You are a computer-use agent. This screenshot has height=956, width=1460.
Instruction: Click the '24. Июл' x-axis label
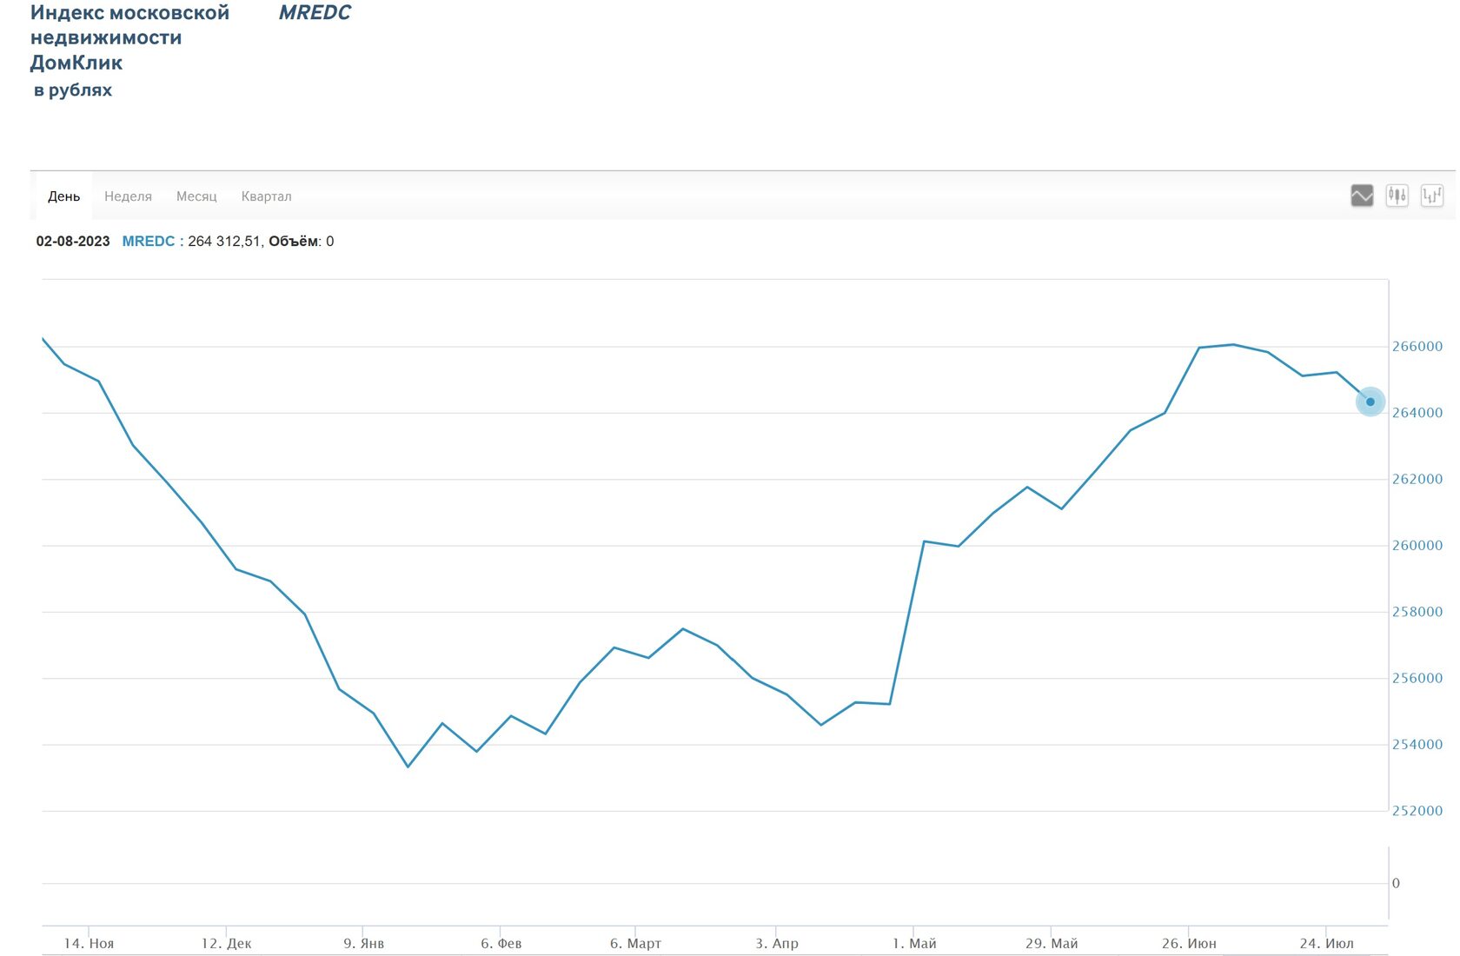(x=1326, y=943)
